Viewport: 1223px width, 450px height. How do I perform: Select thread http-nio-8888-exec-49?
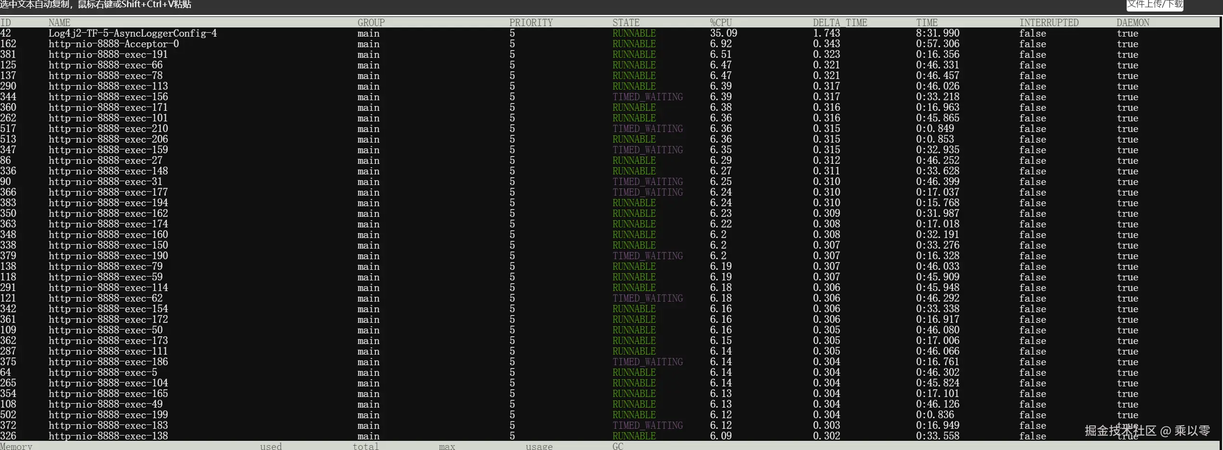(106, 404)
